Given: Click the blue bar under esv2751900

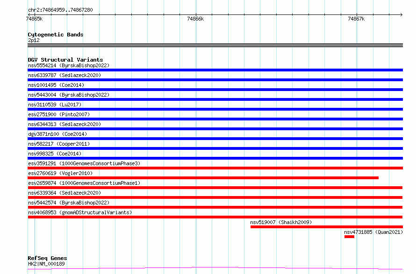Looking at the screenshot, I should pos(215,119).
